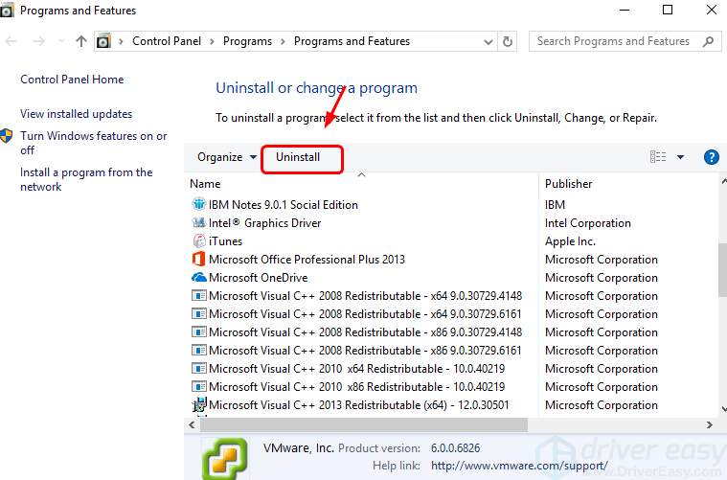
Task: Click icon of Visual C++ 2008 x86 9.0.30729.6161
Action: coord(199,350)
